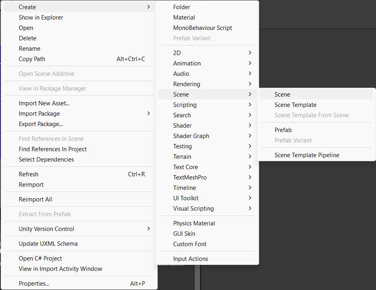Viewport: 376px width, 290px height.
Task: Choose Physics Material item
Action: (207, 223)
